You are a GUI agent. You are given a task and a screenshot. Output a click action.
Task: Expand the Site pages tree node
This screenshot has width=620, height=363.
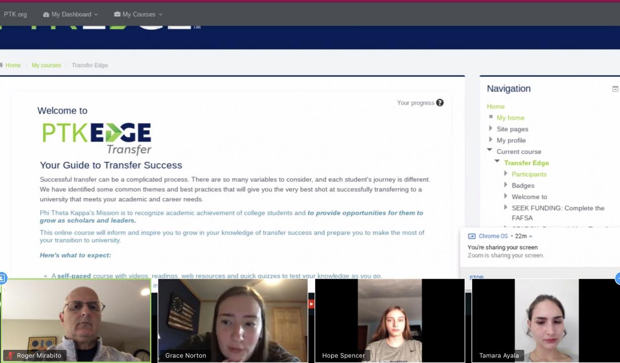pyautogui.click(x=491, y=129)
